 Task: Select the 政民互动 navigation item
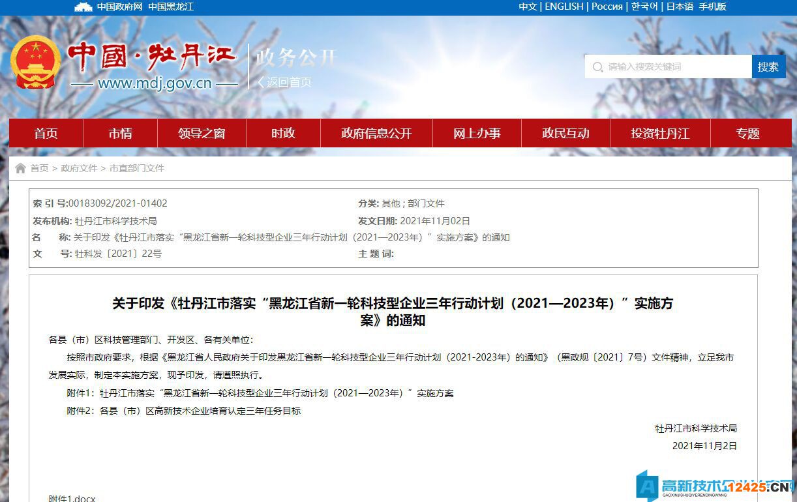click(565, 133)
